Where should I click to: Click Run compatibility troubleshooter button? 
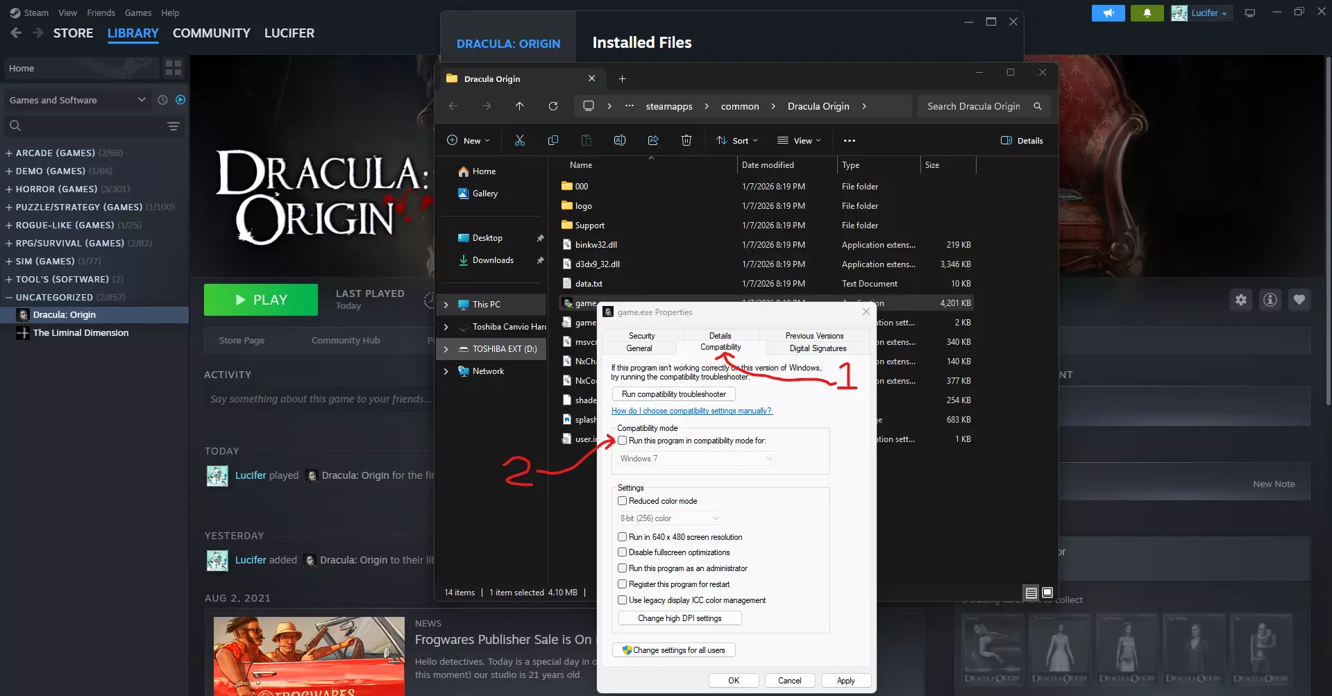pyautogui.click(x=674, y=394)
